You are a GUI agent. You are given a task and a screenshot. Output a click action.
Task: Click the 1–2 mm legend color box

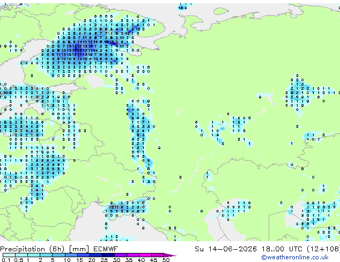[34, 255]
